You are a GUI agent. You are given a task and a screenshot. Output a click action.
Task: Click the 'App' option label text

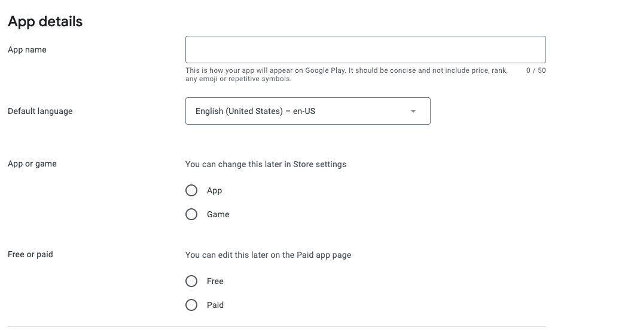[x=214, y=190]
